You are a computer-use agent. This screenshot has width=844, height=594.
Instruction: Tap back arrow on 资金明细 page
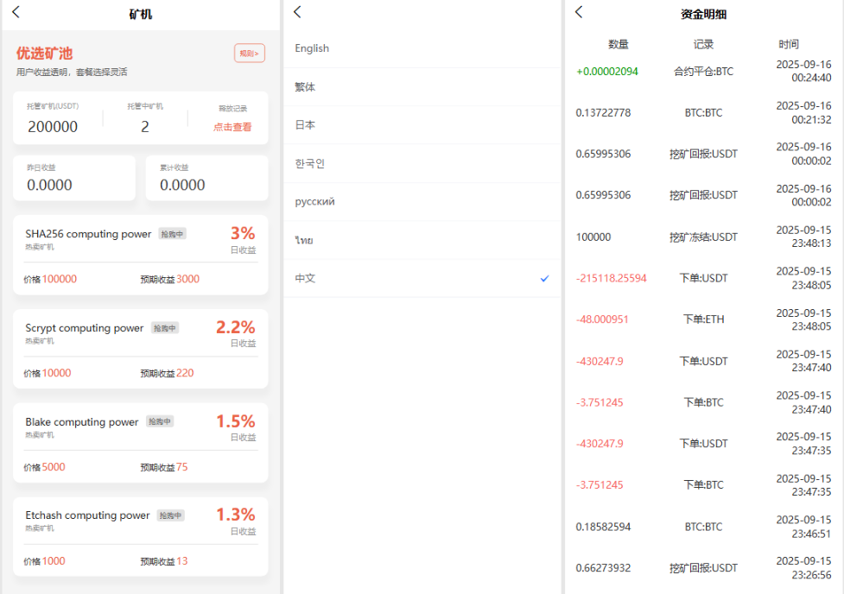(579, 12)
